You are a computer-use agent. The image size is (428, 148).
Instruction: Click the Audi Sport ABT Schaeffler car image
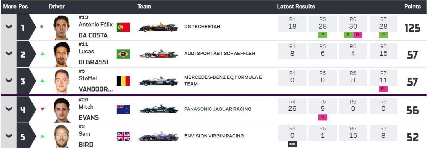[x=158, y=54]
